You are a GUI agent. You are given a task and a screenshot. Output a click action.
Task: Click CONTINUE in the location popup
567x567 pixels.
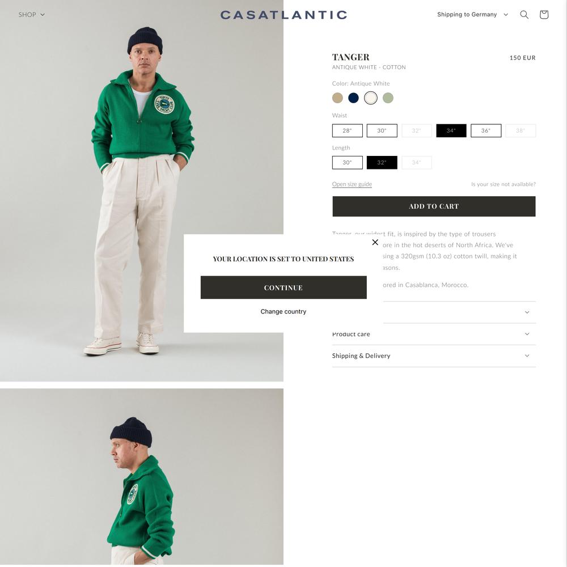[283, 287]
